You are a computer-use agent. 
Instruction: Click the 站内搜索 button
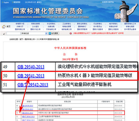54,33
